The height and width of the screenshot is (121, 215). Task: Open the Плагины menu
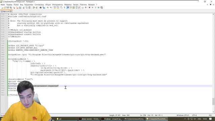[83, 5]
